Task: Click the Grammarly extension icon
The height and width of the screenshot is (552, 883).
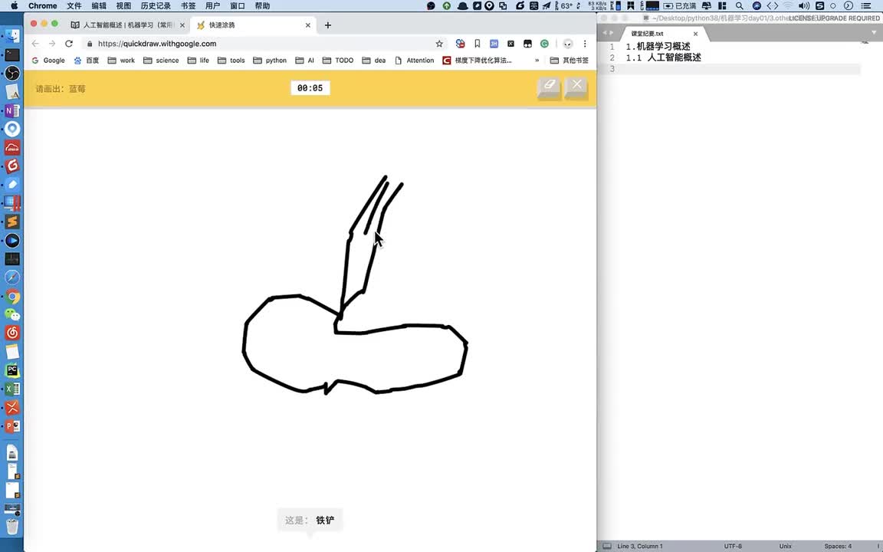Action: tap(544, 44)
